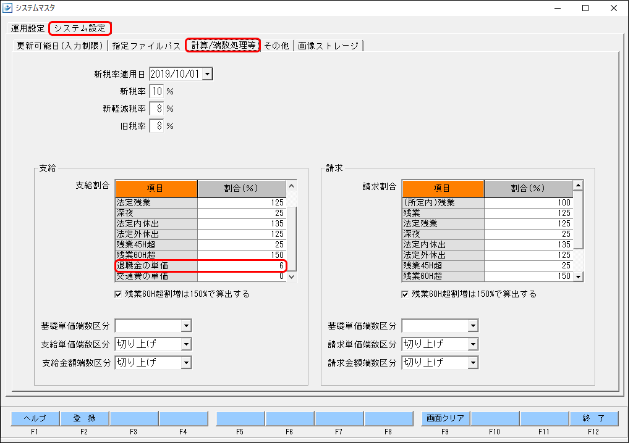Open the 支給単価端数区分 dropdown

(x=186, y=344)
